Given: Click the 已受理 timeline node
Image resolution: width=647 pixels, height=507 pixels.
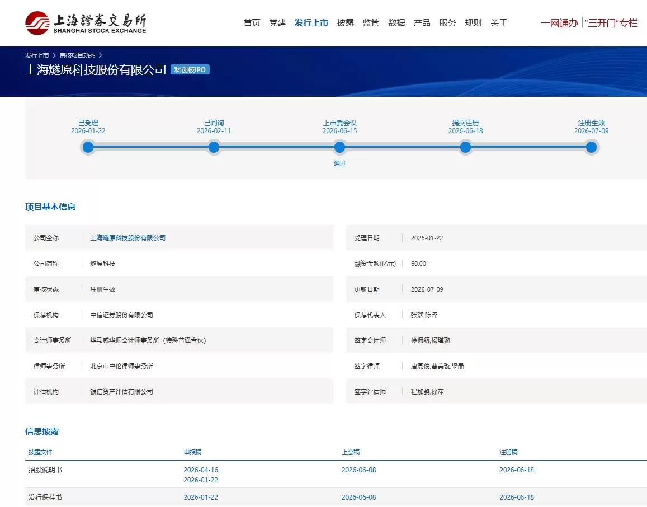Looking at the screenshot, I should pos(88,147).
